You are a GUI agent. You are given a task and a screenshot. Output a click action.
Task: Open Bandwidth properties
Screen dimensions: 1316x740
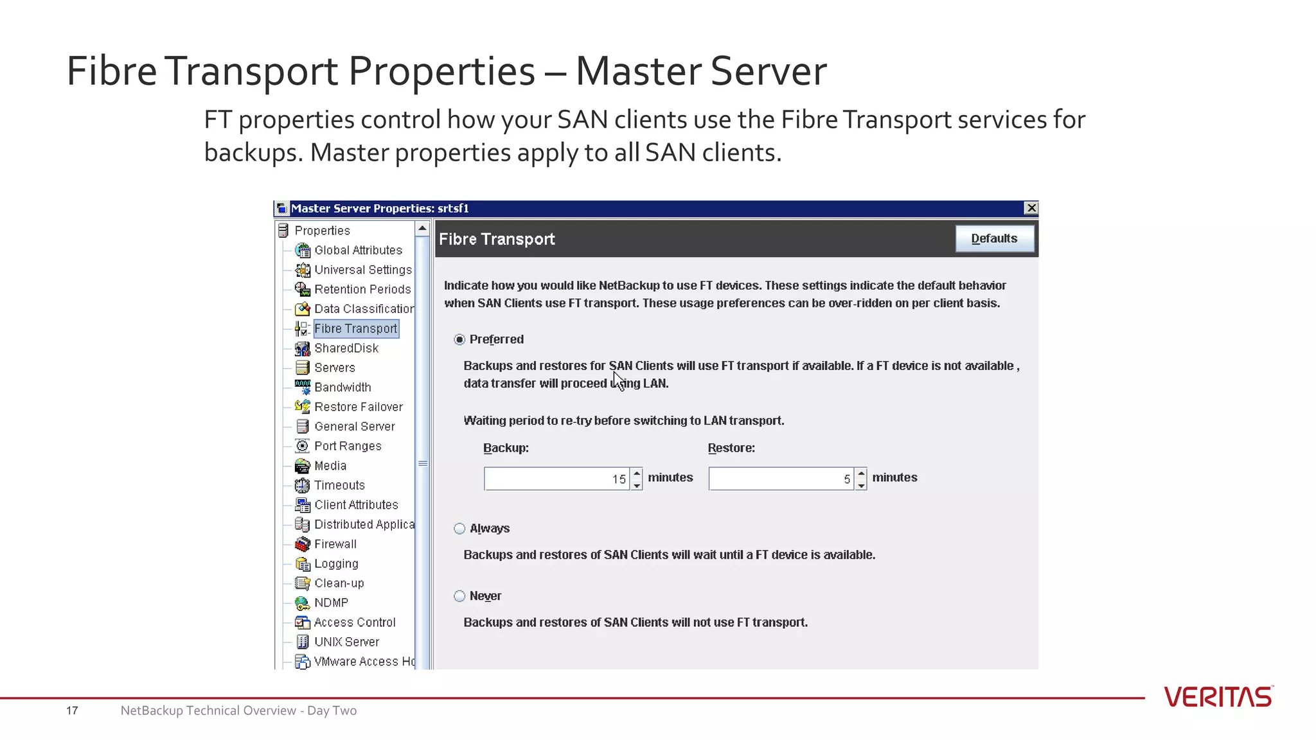click(x=342, y=387)
